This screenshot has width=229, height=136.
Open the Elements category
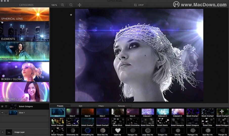point(25,31)
